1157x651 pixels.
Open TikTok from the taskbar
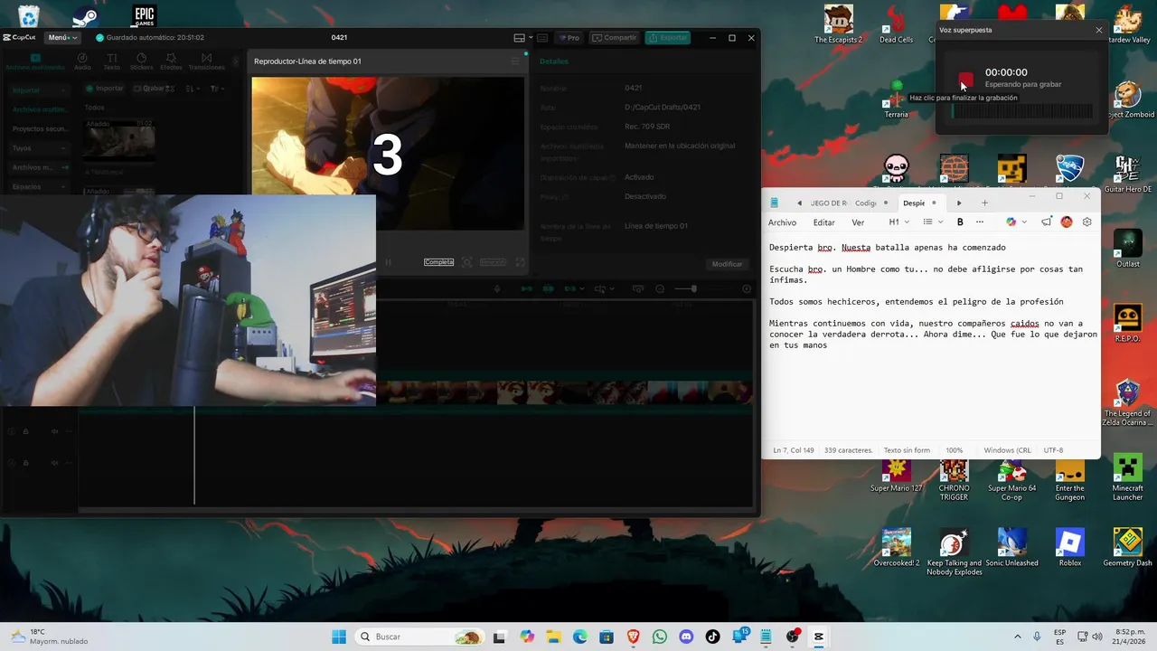pyautogui.click(x=712, y=637)
